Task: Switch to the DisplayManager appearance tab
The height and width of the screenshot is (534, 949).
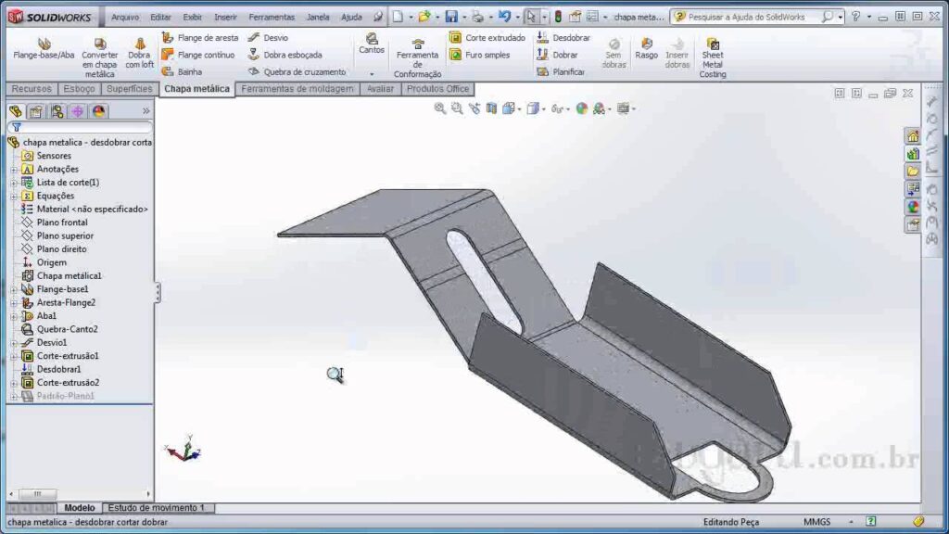Action: coord(98,111)
